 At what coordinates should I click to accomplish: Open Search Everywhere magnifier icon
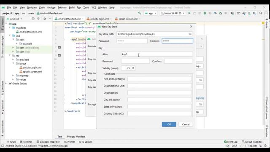[261, 13]
